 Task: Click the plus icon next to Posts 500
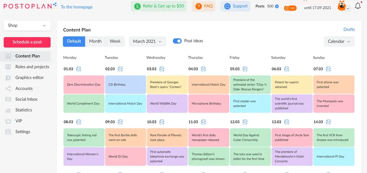[277, 6]
